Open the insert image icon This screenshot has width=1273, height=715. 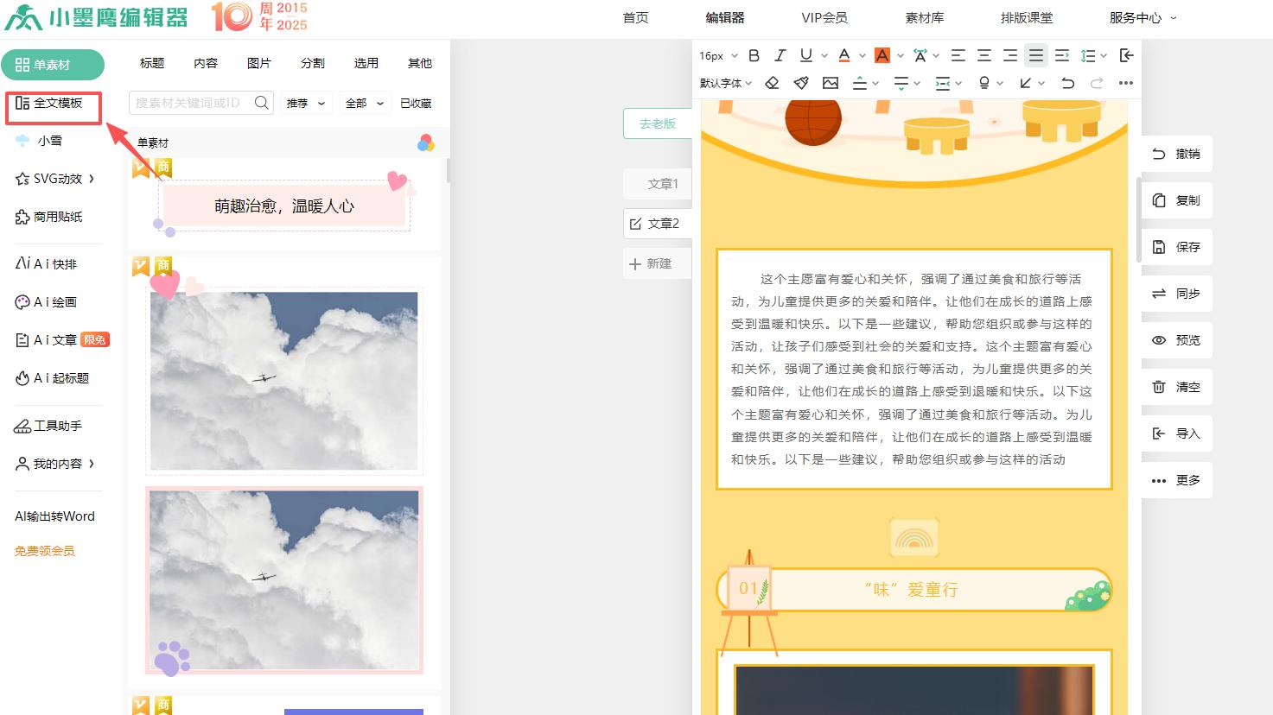click(830, 83)
